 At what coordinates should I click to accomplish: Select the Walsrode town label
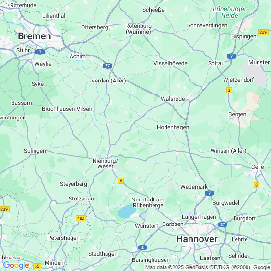pos(173,99)
